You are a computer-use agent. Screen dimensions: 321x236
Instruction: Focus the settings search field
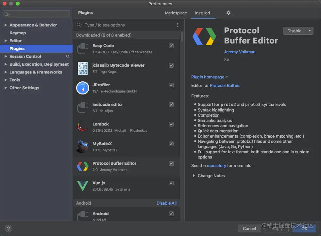click(36, 14)
